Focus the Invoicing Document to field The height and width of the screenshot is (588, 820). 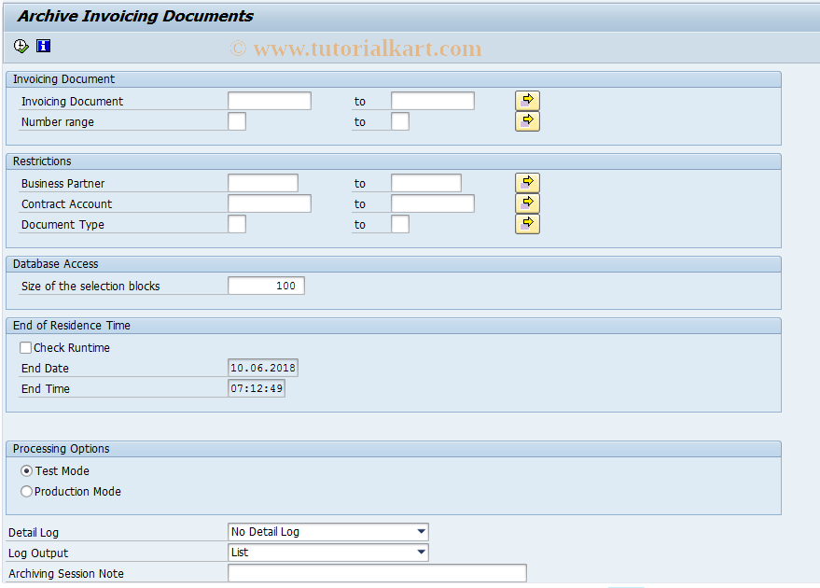pyautogui.click(x=433, y=101)
